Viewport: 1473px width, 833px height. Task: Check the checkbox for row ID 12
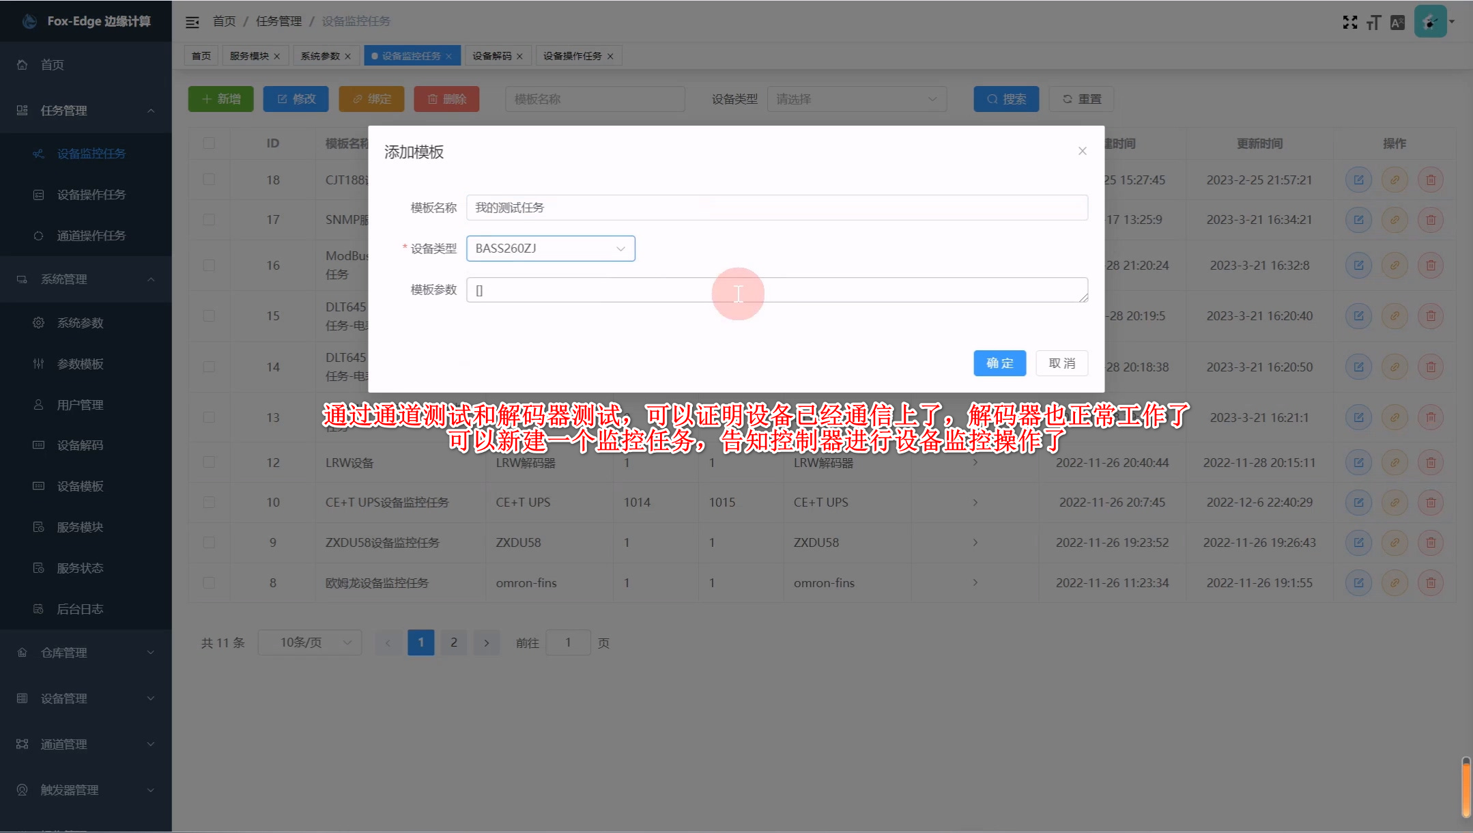209,462
